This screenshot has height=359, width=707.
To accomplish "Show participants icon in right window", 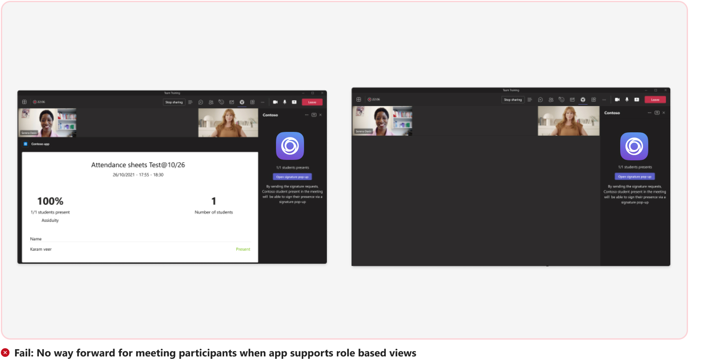I will click(x=551, y=100).
